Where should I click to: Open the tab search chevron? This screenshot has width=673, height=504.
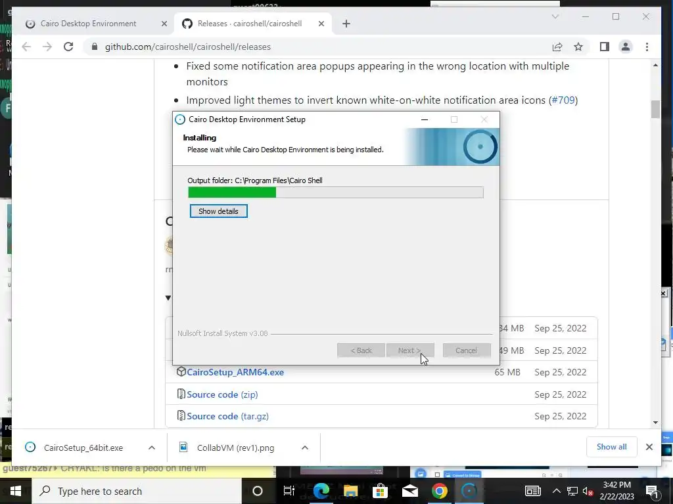click(555, 16)
